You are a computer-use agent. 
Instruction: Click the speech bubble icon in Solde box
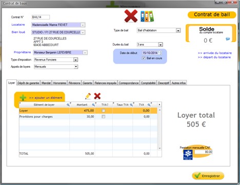228,39
